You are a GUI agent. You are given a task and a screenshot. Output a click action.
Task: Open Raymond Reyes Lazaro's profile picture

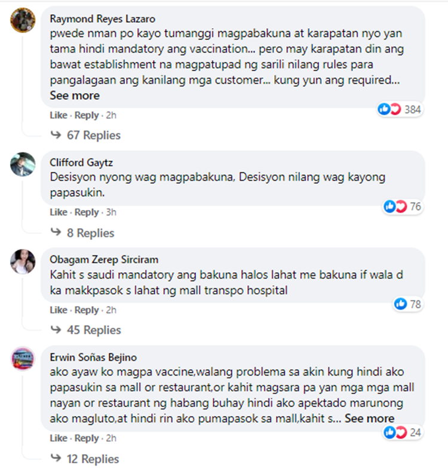(x=23, y=20)
